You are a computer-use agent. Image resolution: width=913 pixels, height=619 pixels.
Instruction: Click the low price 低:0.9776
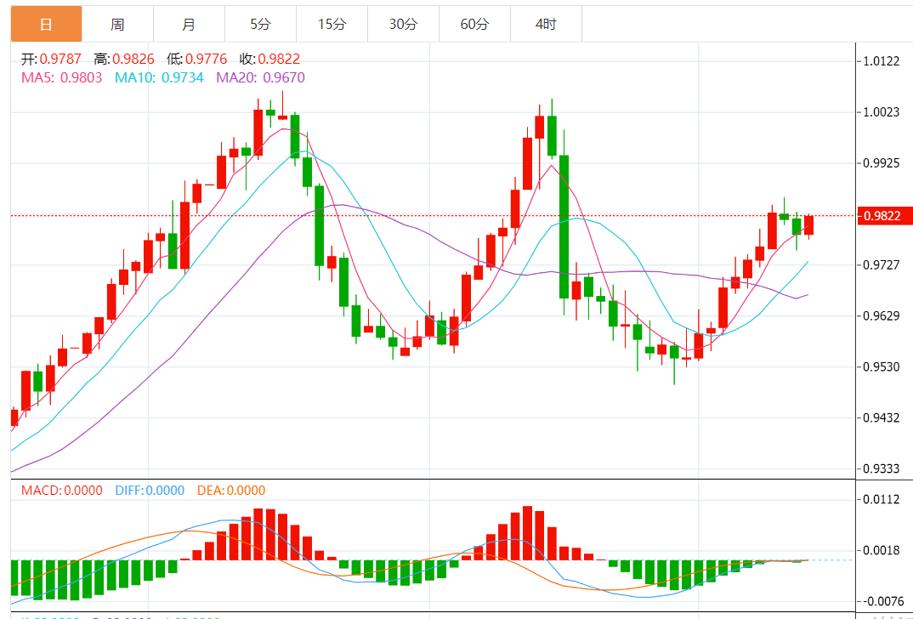(197, 59)
